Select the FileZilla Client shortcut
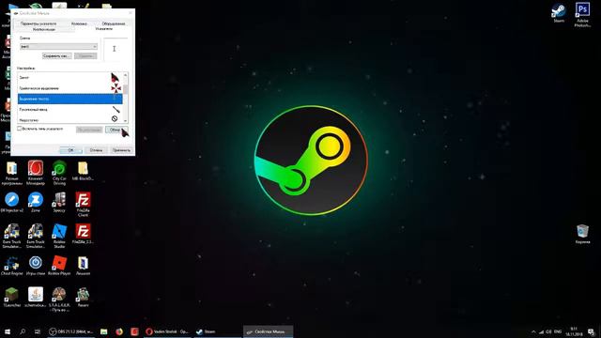The height and width of the screenshot is (338, 601). coord(83,205)
